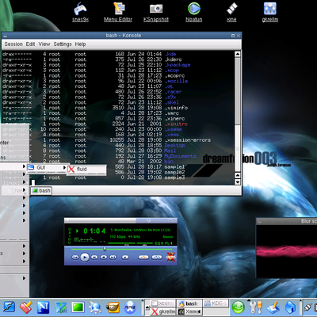Click the green round icon in the panel
This screenshot has height=317, width=317.
pos(238,307)
